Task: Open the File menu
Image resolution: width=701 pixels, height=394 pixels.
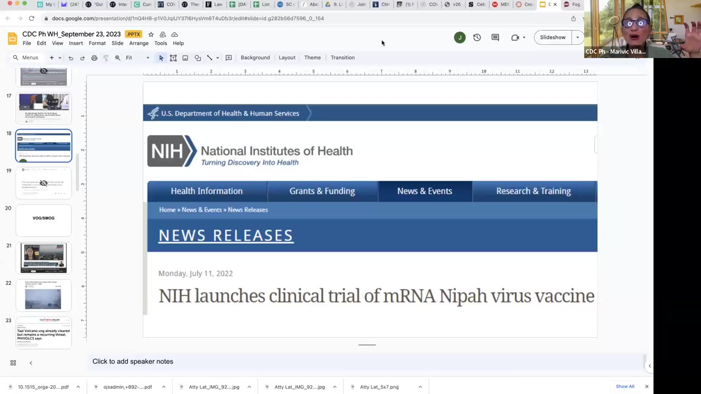Action: coord(27,43)
